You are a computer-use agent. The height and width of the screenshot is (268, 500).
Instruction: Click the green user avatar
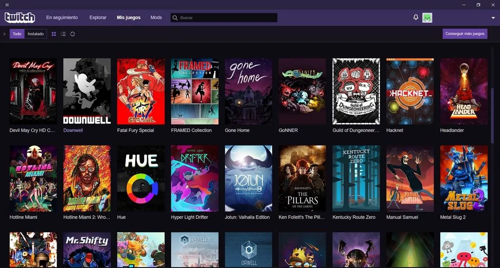[x=427, y=17]
